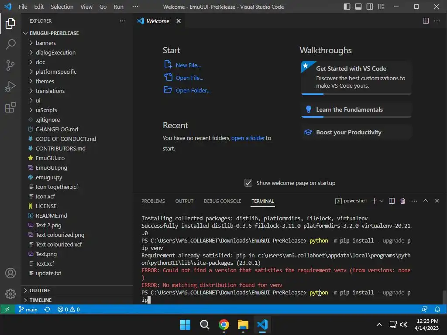Click the Open Folder... link
Image resolution: width=447 pixels, height=335 pixels.
pos(193,90)
